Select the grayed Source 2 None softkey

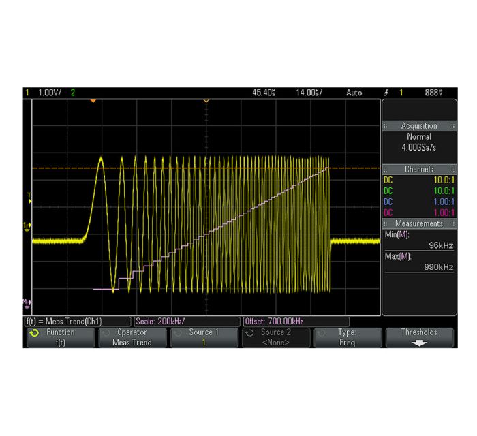[275, 337]
